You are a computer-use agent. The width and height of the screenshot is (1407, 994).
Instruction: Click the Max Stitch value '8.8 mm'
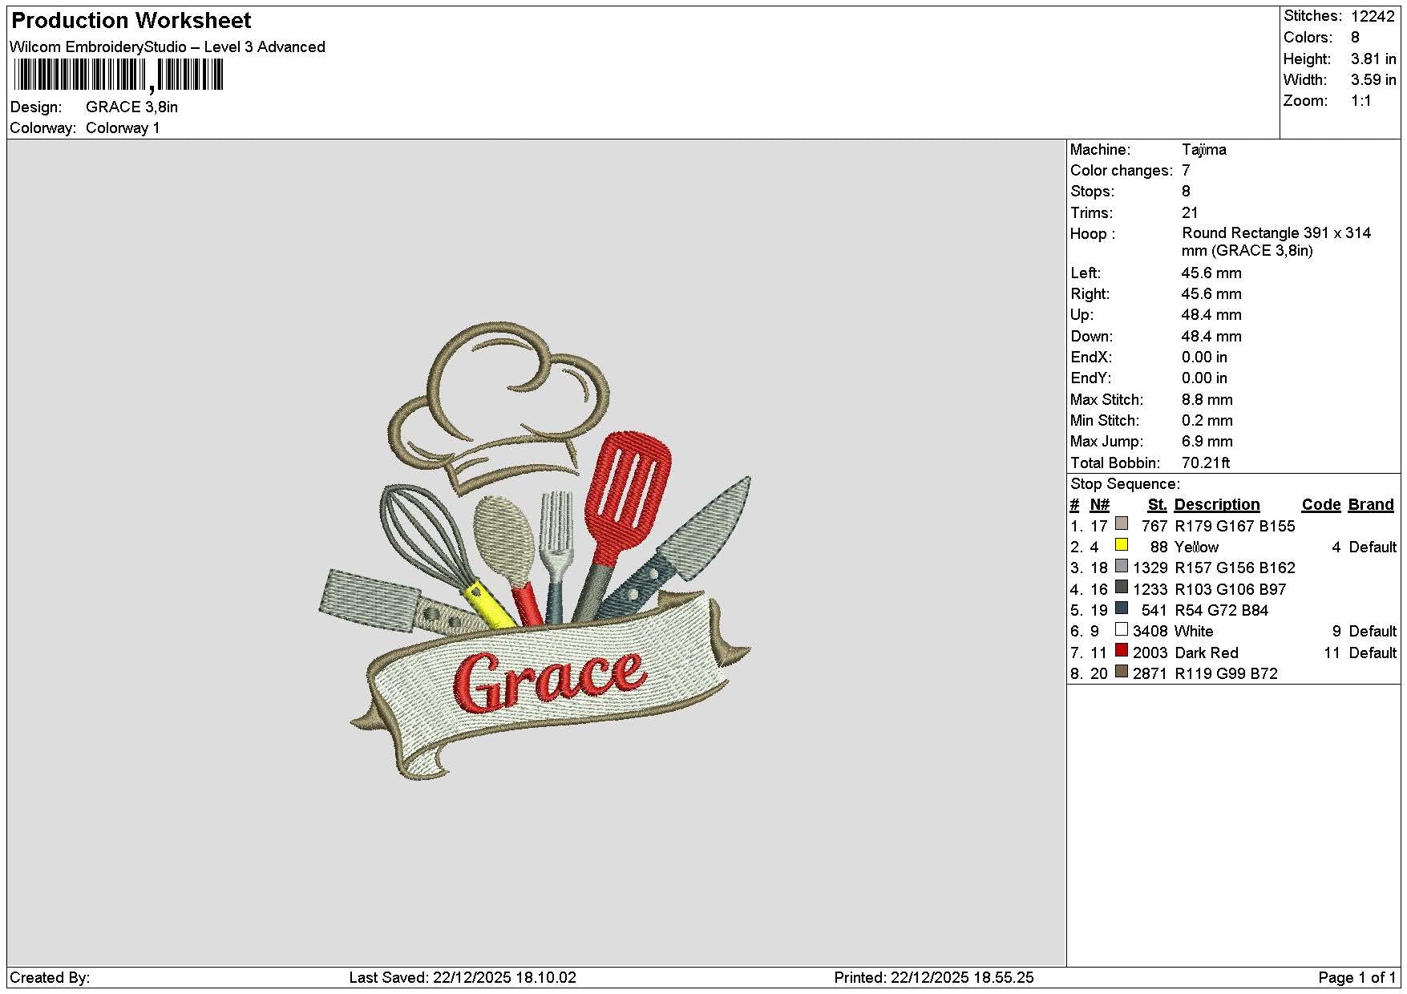1207,400
